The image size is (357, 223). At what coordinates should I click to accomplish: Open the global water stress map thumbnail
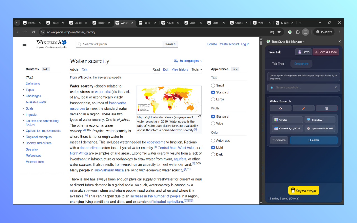coord(169,100)
